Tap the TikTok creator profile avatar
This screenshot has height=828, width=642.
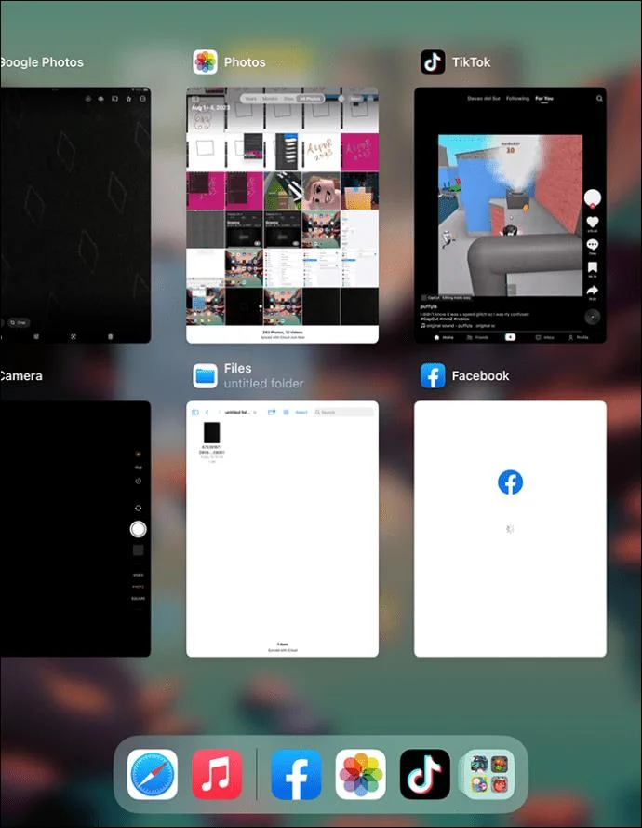(x=593, y=198)
